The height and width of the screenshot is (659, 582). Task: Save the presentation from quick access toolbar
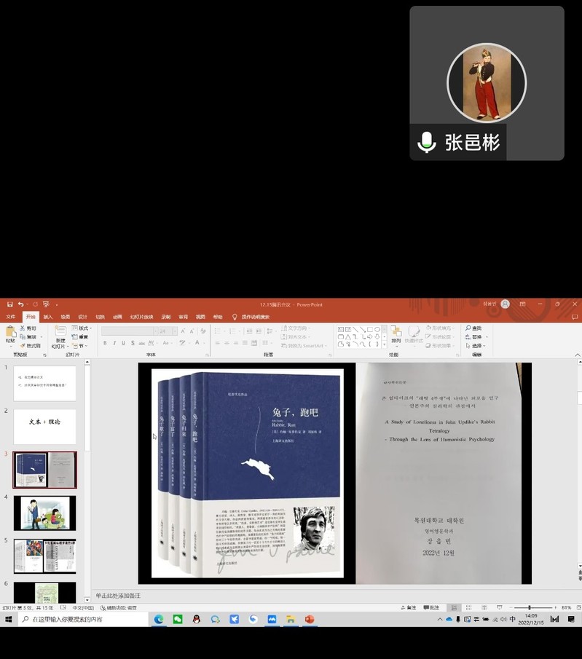coord(9,304)
